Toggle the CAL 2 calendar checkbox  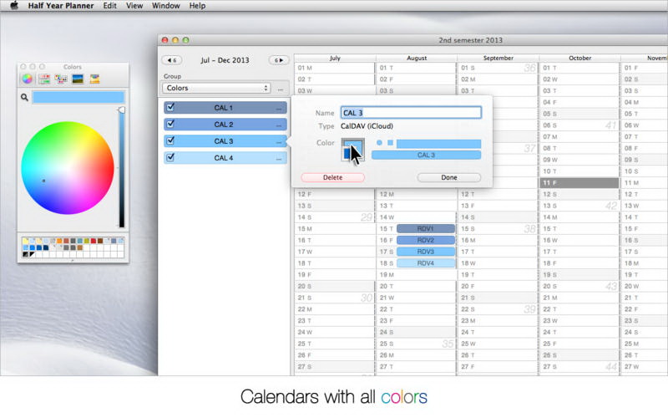(x=170, y=125)
